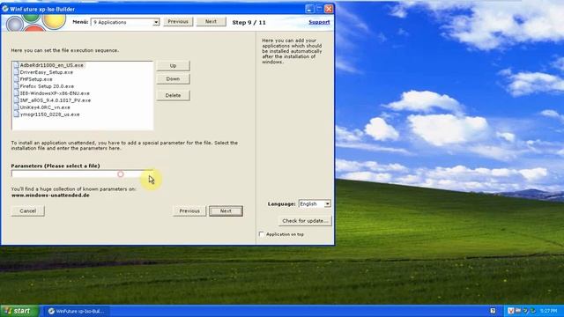Click the file icon beside ymsgr1150_0228_us.exe
Viewport: 564px width, 317px height.
pyautogui.click(x=16, y=114)
